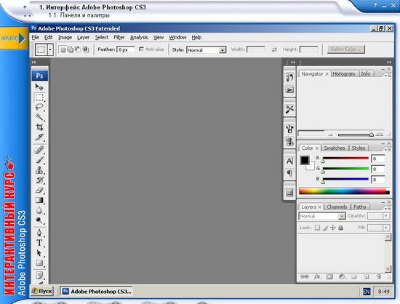Select the Clone Stamp tool
Viewport: 400px width, 304px height.
coord(39,170)
